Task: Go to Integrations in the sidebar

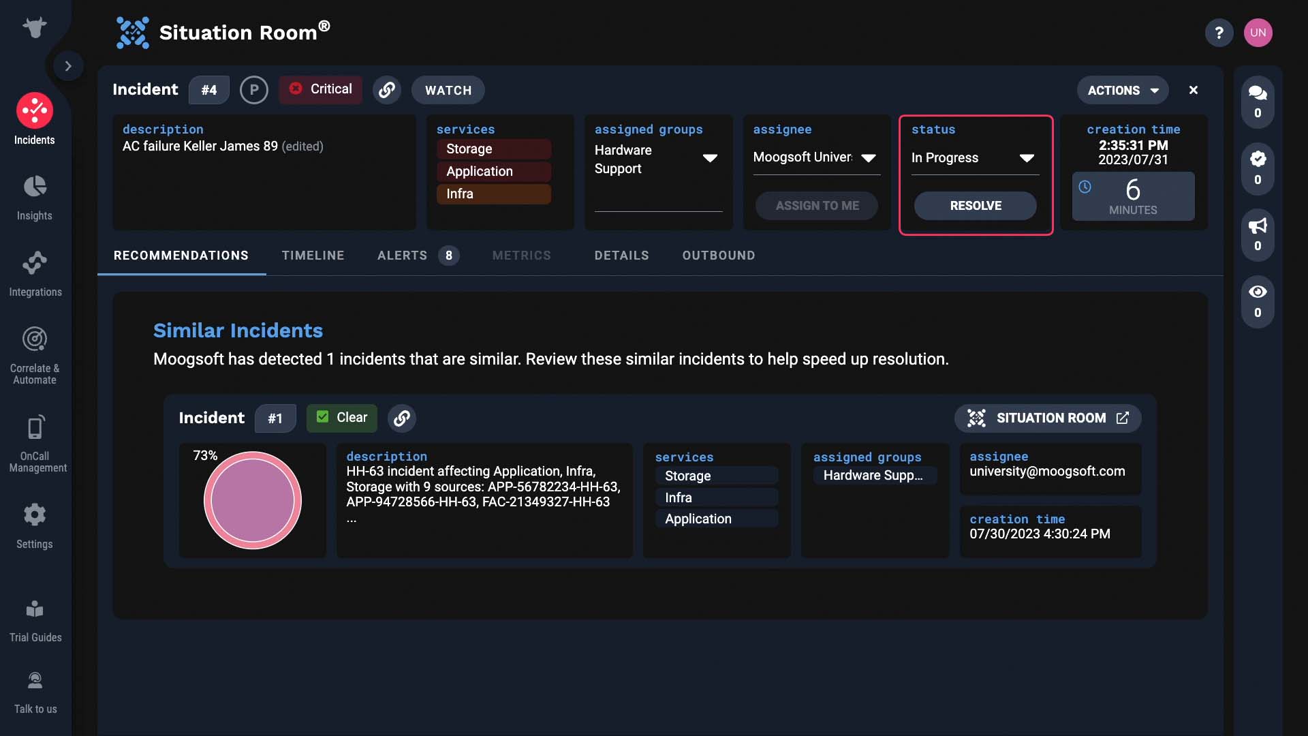Action: click(35, 274)
